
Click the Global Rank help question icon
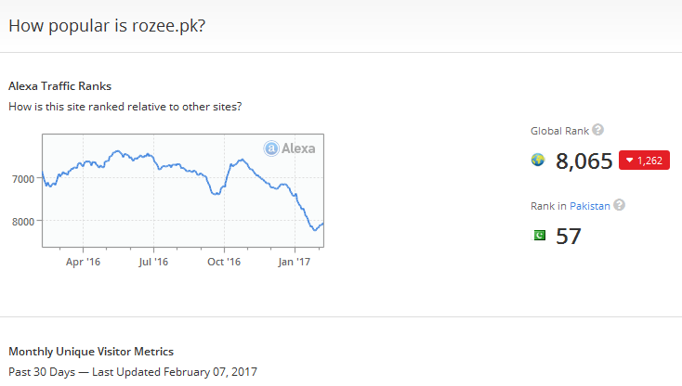(x=598, y=130)
